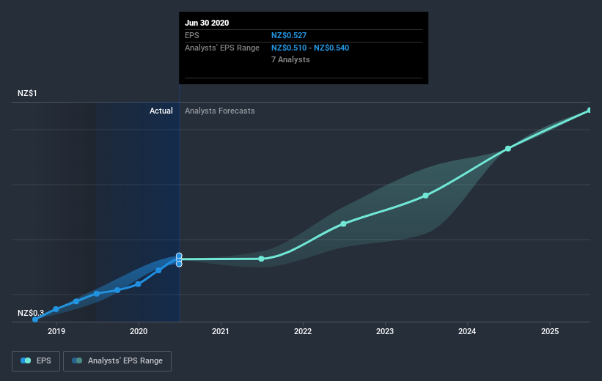Select the mid-2021 forecast data point

pos(262,259)
